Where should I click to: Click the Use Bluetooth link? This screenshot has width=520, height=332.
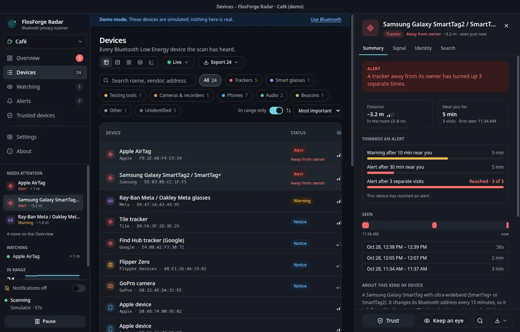[326, 20]
